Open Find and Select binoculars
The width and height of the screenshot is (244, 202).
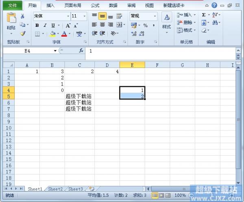tap(215, 23)
